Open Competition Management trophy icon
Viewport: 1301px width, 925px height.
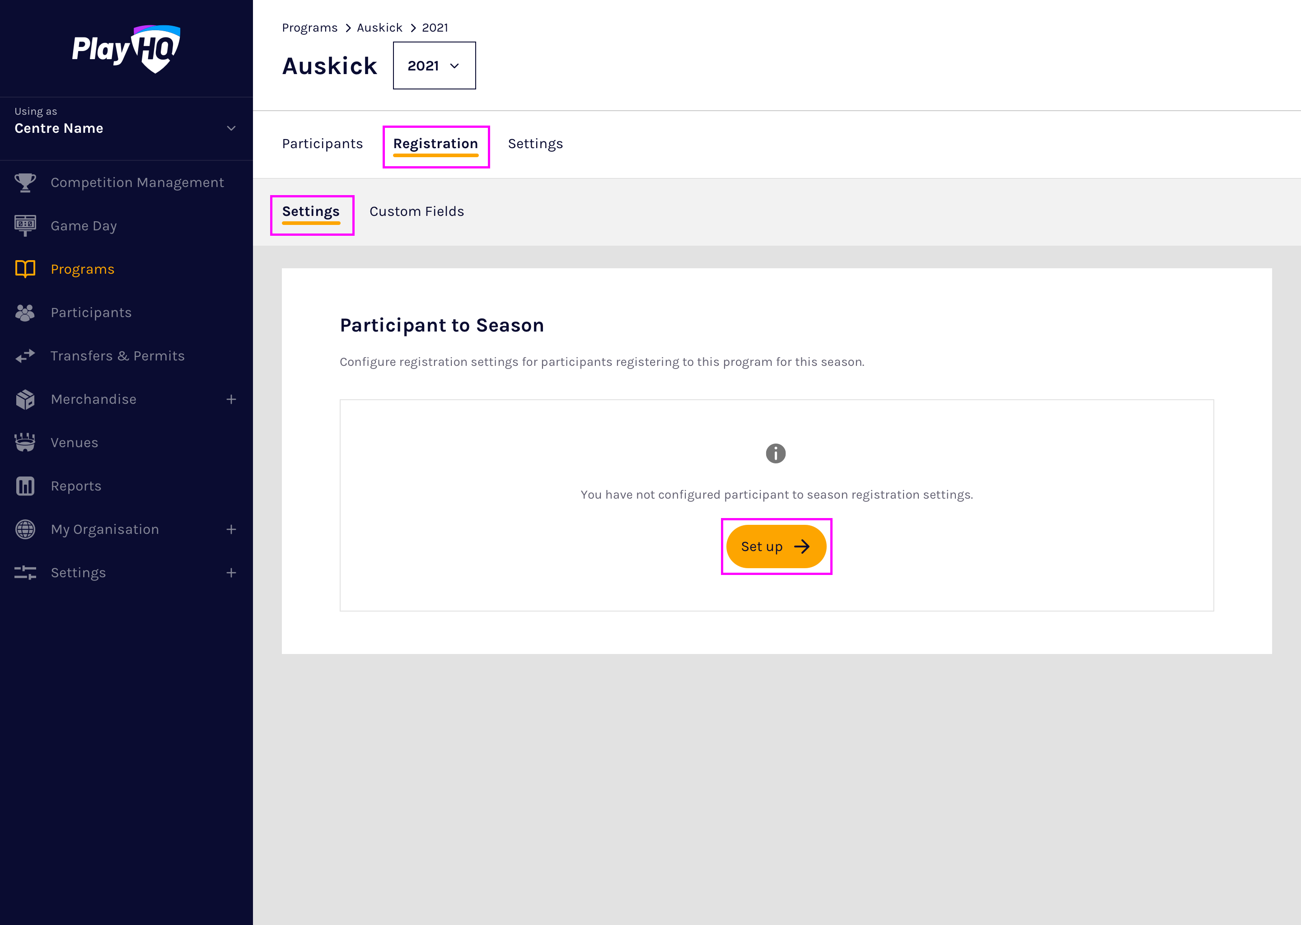pyautogui.click(x=25, y=182)
